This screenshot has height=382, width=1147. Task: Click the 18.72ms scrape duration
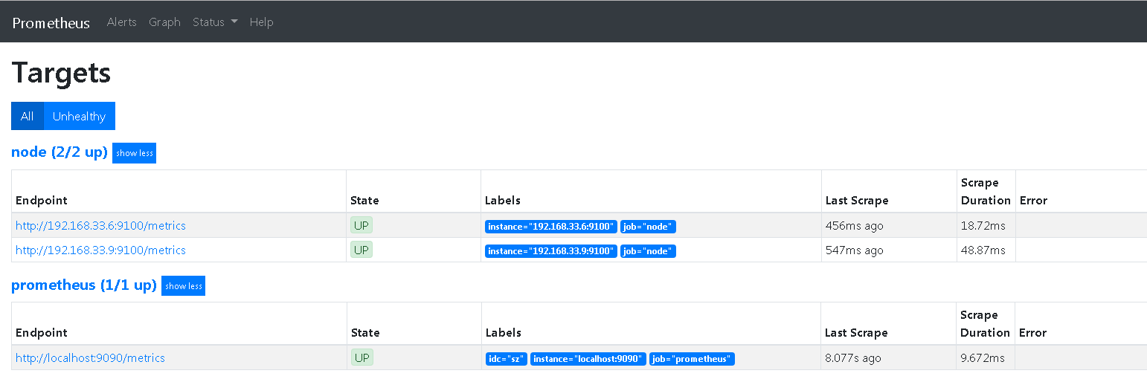983,226
